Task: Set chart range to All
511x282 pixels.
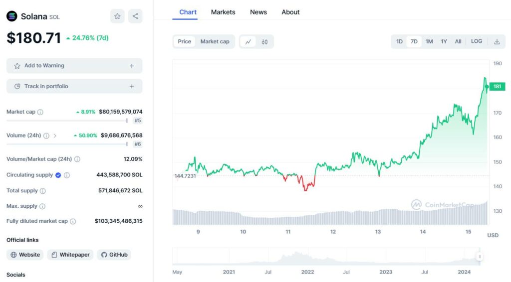Action: point(458,42)
